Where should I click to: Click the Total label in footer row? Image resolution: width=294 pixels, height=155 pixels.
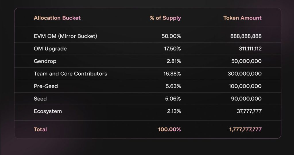pyautogui.click(x=40, y=129)
